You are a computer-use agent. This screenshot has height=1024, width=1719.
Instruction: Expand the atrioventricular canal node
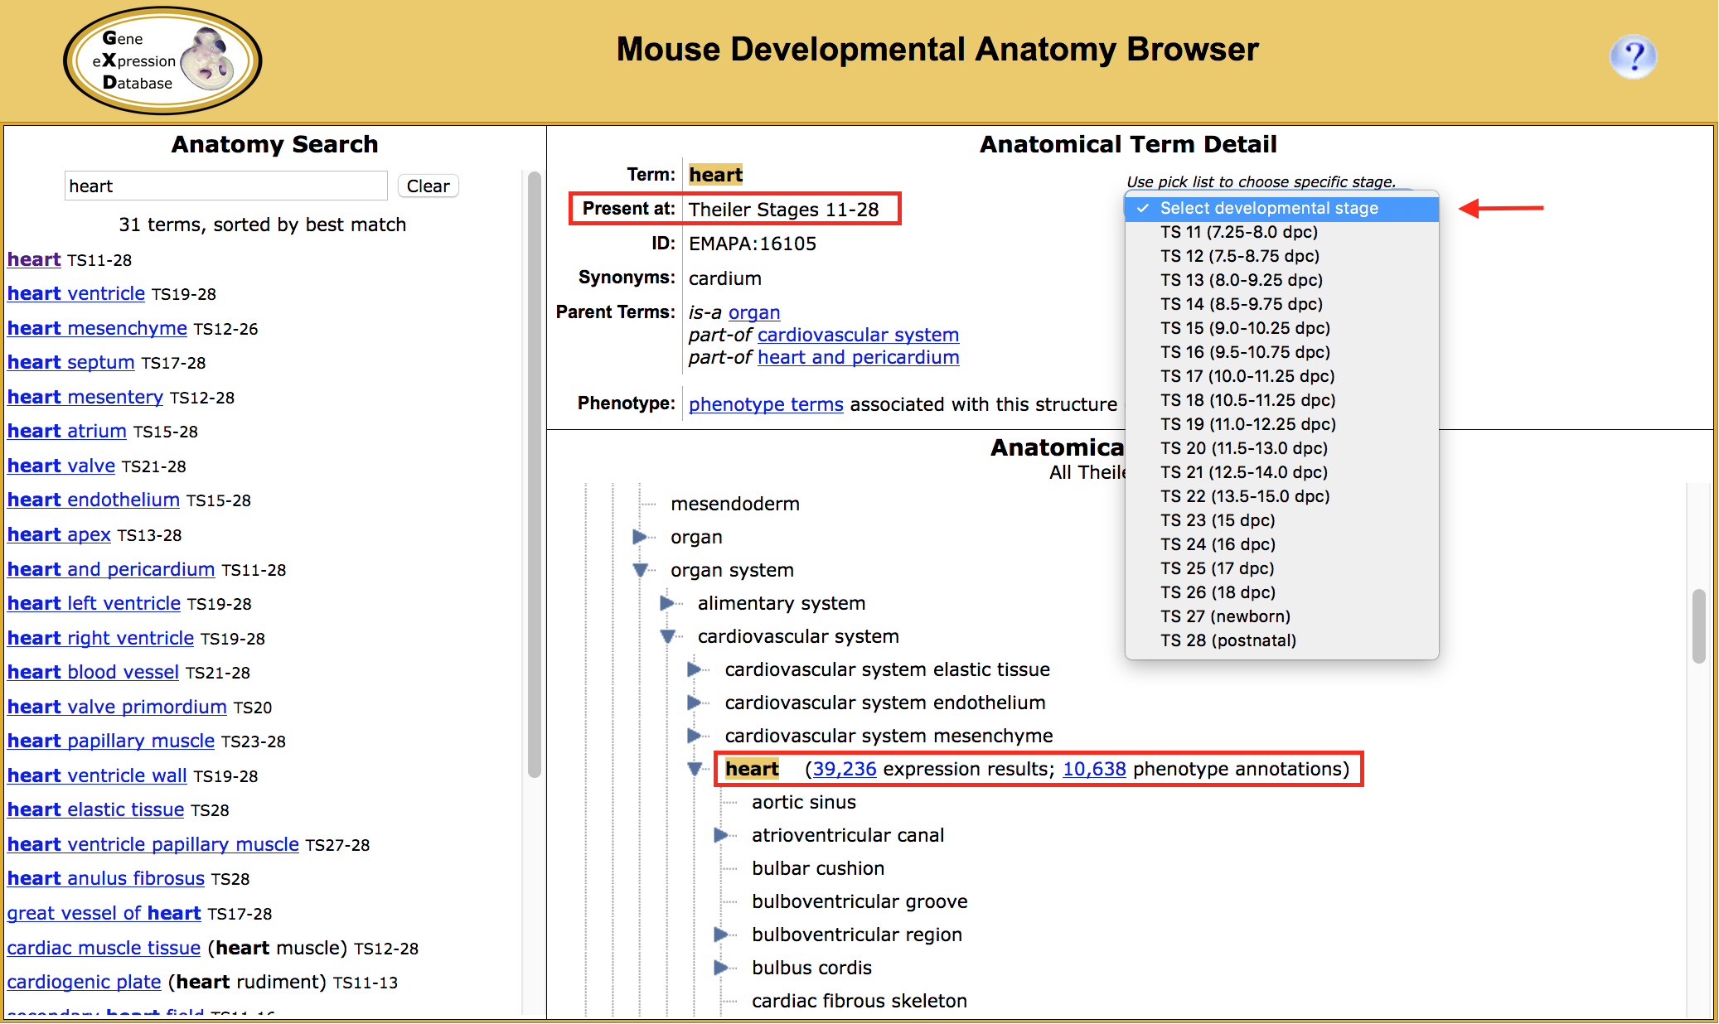pyautogui.click(x=721, y=835)
